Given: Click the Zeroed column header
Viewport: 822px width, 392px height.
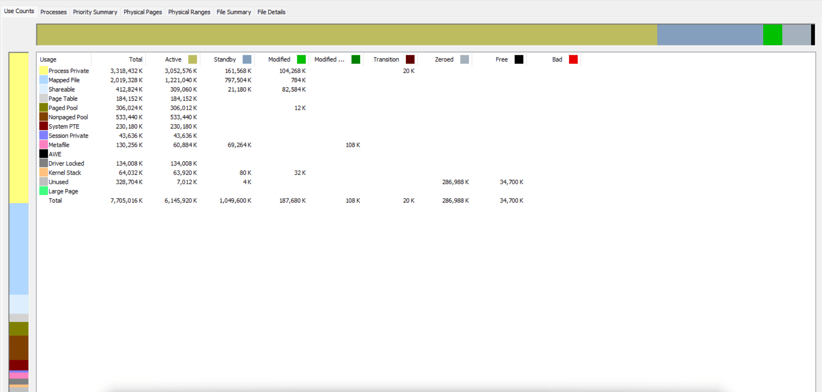Looking at the screenshot, I should click(445, 59).
